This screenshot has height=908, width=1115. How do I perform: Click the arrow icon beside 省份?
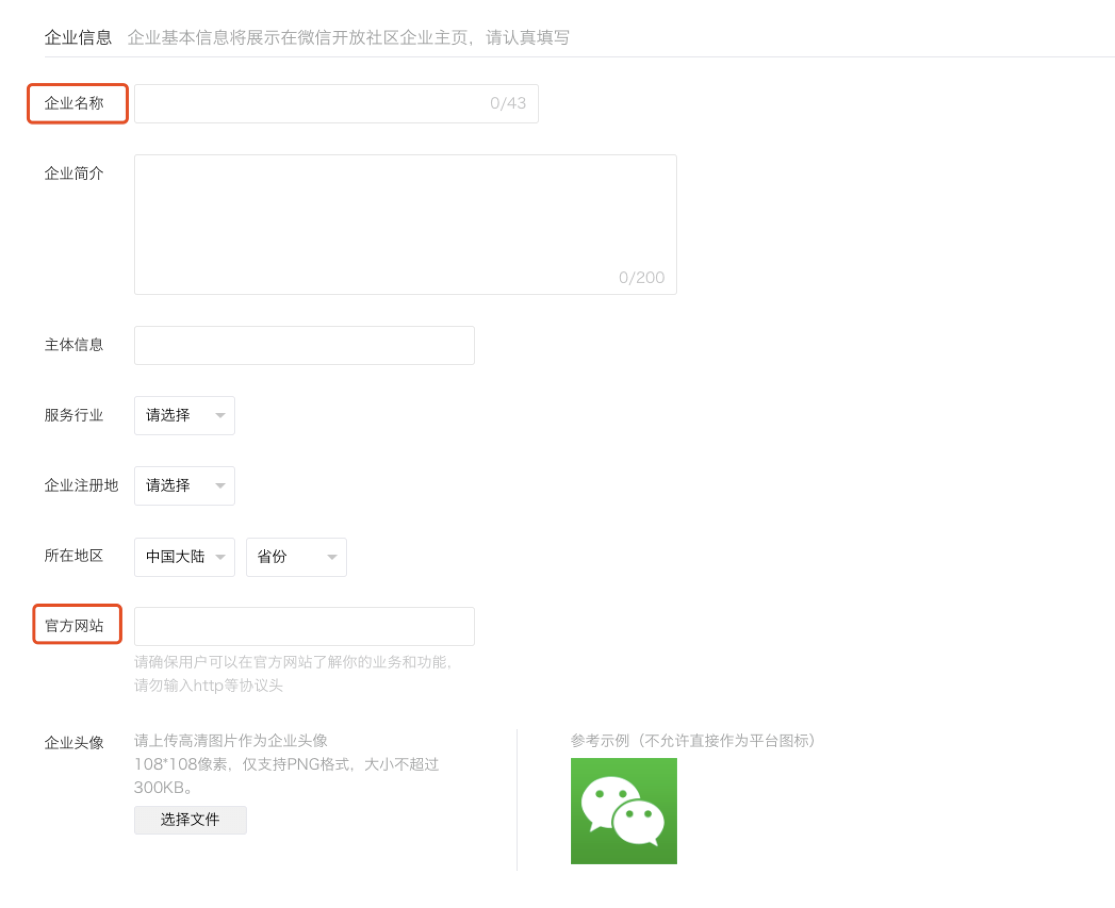tap(332, 557)
